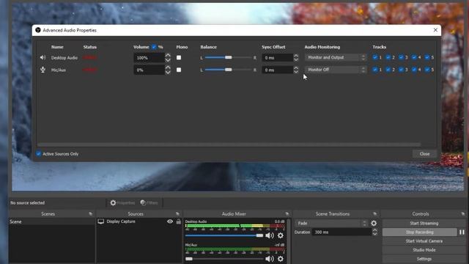The image size is (469, 264).
Task: Click the Audio Monitoring column header
Action: pyautogui.click(x=322, y=47)
